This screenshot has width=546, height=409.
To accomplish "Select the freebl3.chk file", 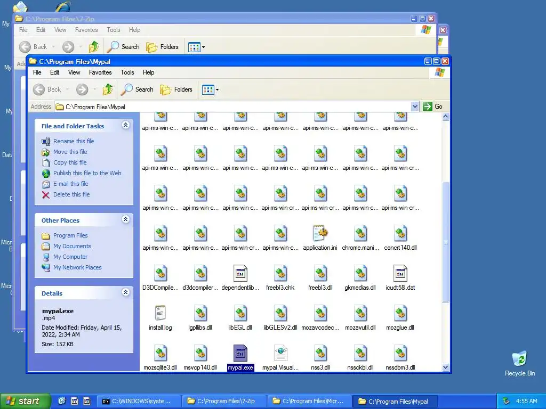I will pos(280,279).
